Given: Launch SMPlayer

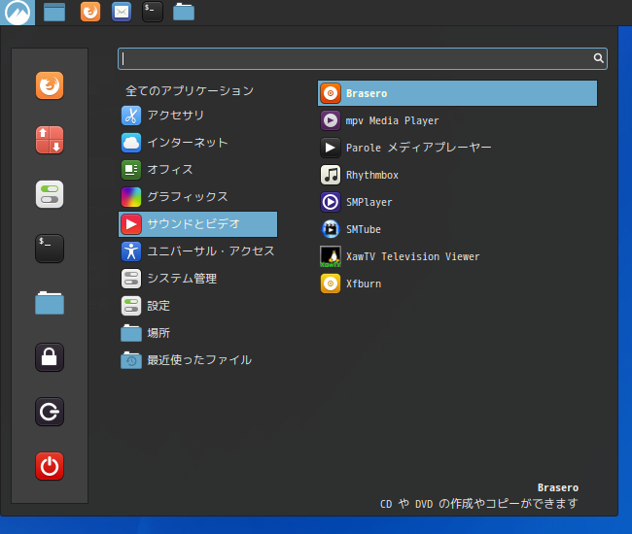Looking at the screenshot, I should click(x=458, y=202).
